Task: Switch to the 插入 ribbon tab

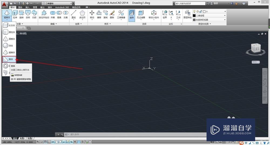Action: [x=28, y=7]
